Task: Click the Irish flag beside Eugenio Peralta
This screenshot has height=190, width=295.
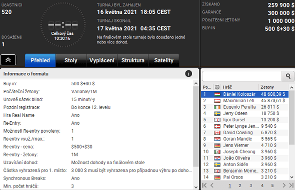Action: [x=217, y=107]
